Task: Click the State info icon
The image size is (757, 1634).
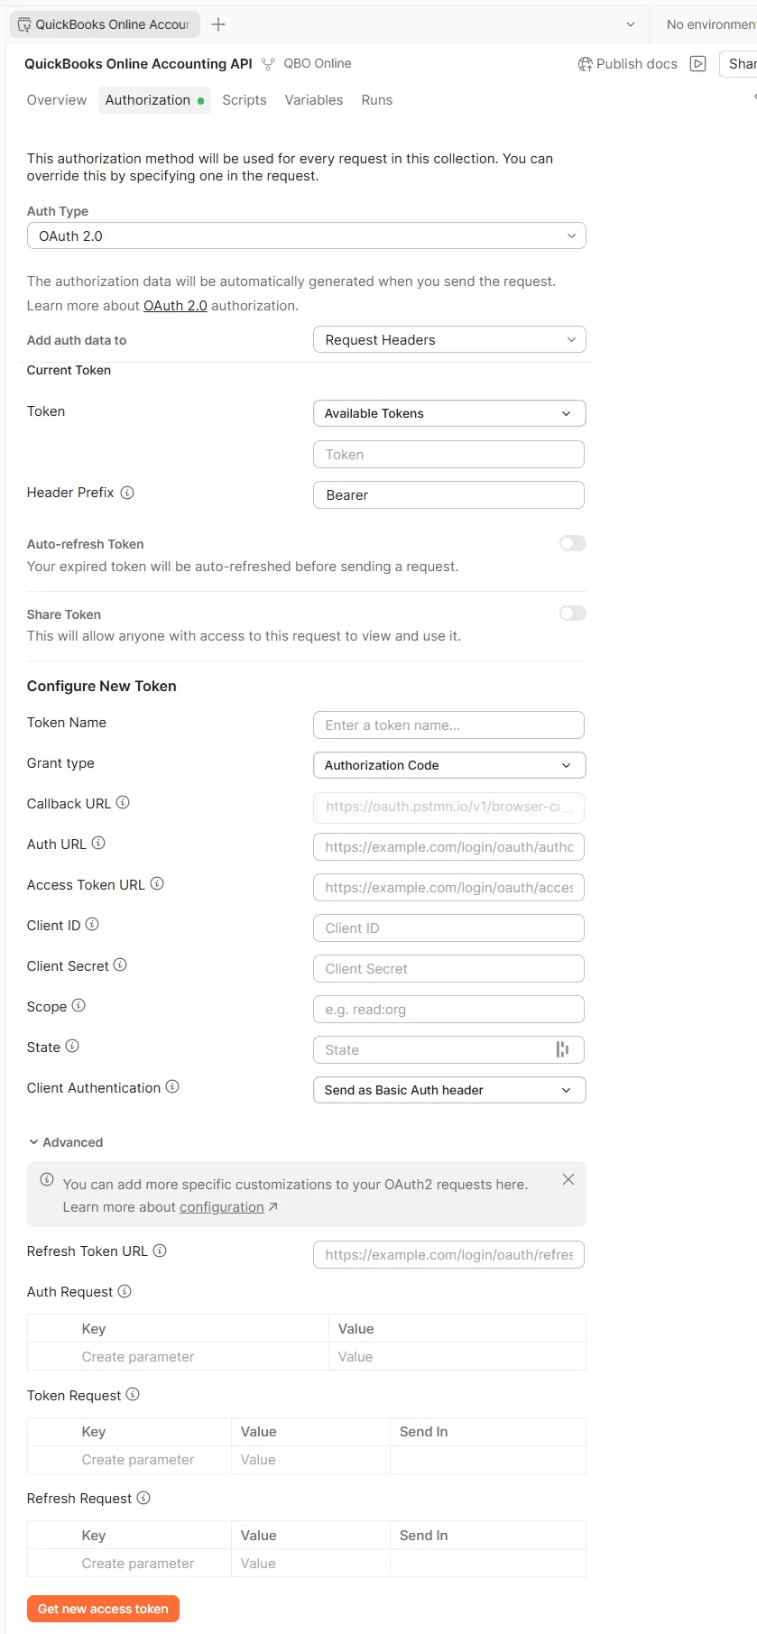Action: point(72,1046)
